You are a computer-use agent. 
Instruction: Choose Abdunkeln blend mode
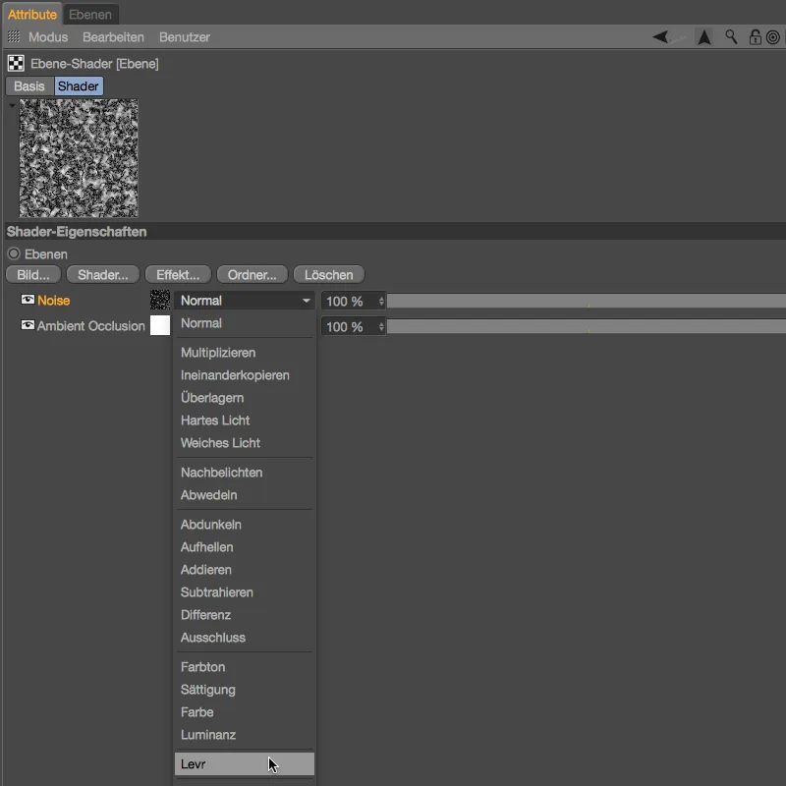click(x=245, y=525)
